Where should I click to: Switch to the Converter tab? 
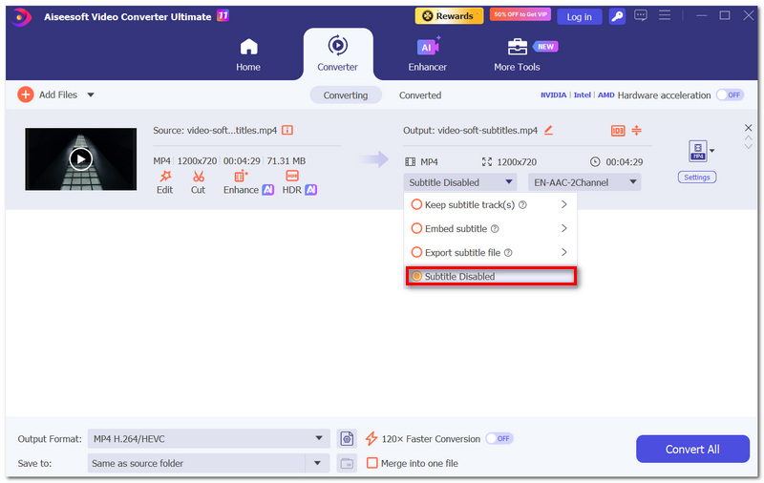point(338,54)
